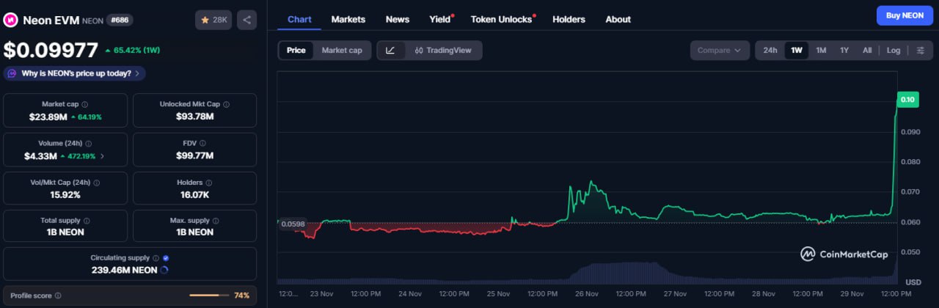Switch to the TradingView chart mode
This screenshot has width=939, height=308.
[442, 50]
